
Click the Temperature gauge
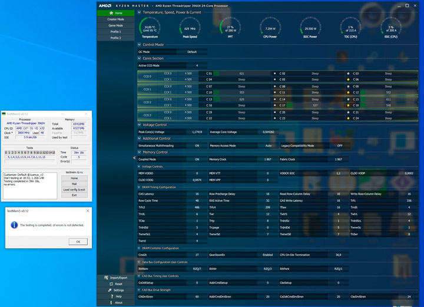tap(150, 28)
